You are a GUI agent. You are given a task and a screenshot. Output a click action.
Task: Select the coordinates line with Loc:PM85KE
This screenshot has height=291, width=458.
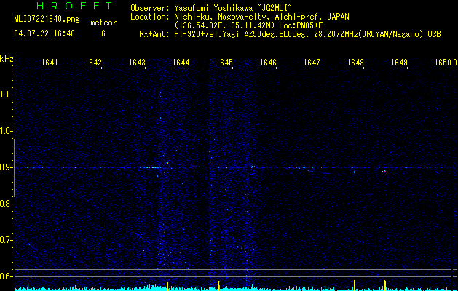point(248,25)
